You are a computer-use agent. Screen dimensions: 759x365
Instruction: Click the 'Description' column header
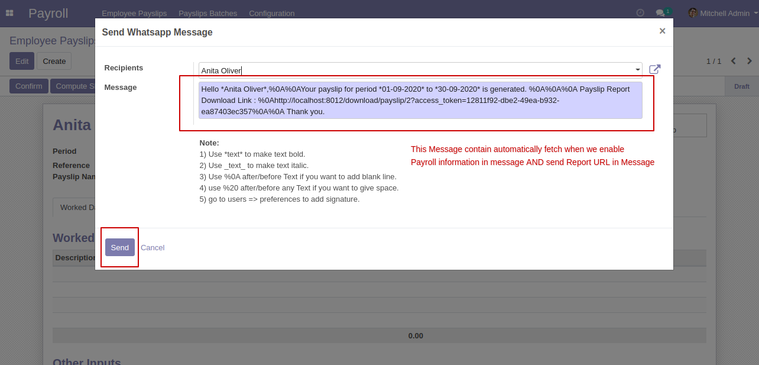[75, 257]
